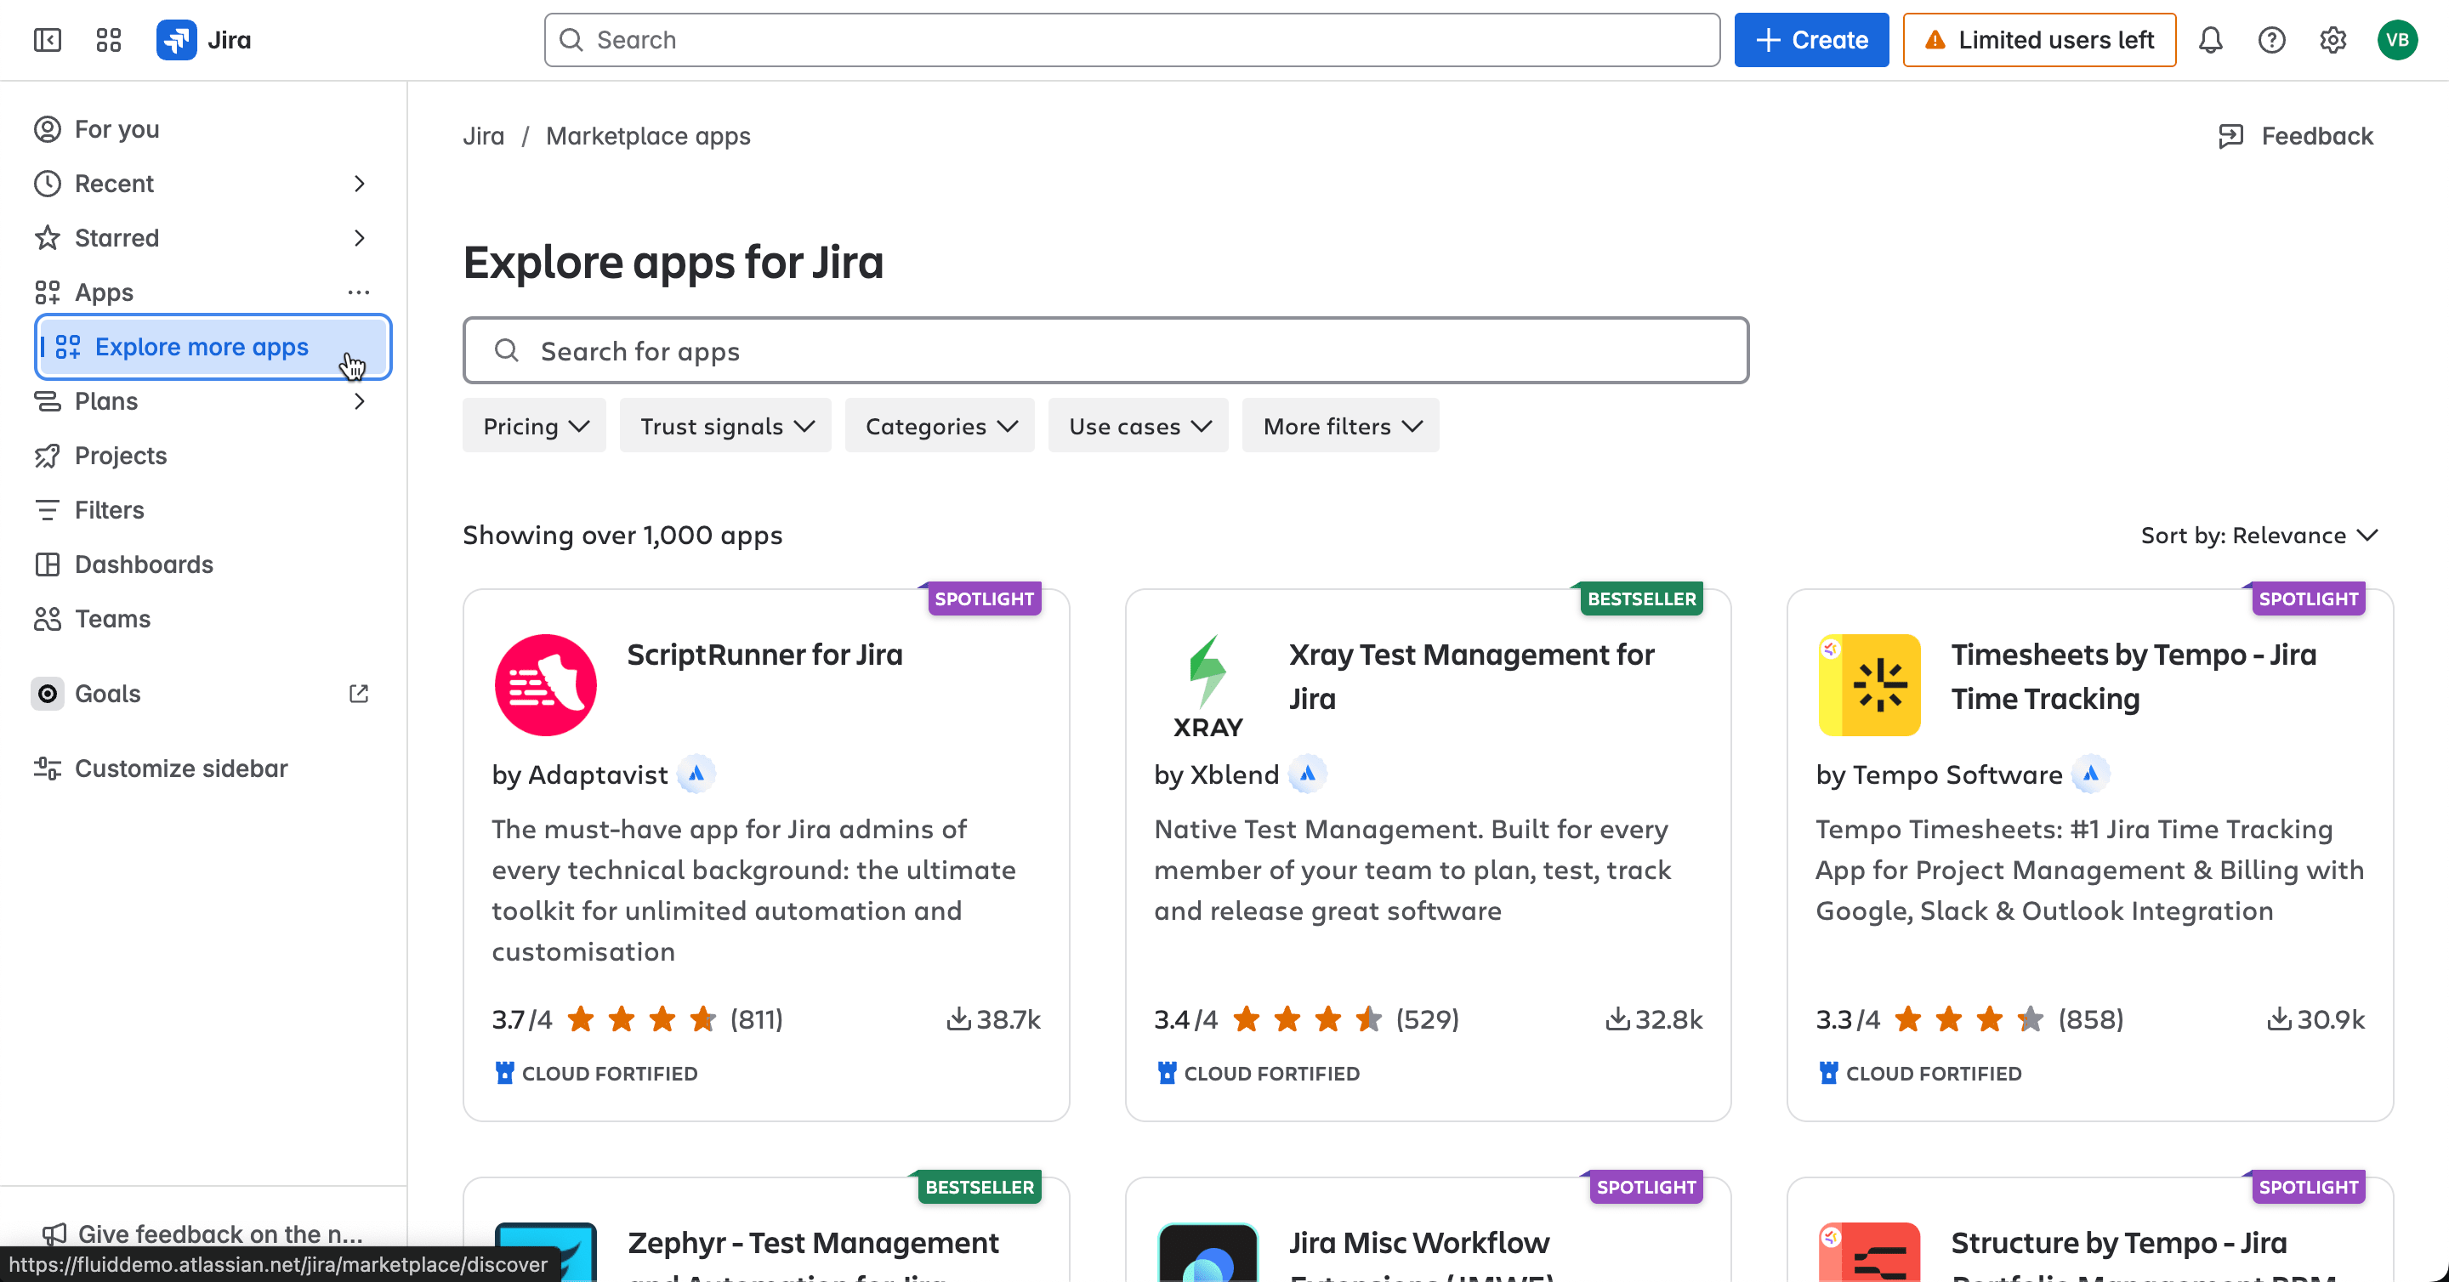The image size is (2449, 1282).
Task: Open the ScriptRunner for Jira title
Action: [764, 655]
